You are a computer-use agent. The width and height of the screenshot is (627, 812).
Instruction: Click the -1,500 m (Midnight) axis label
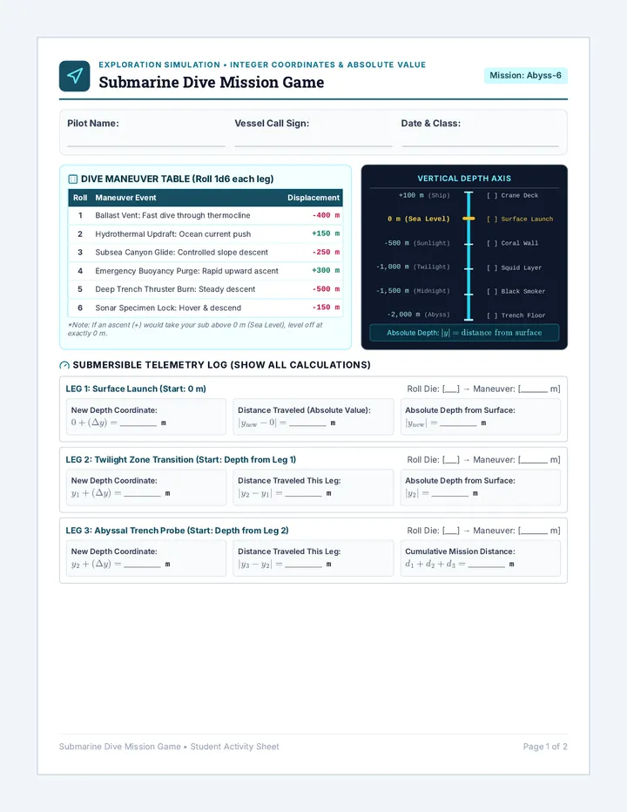(x=413, y=290)
